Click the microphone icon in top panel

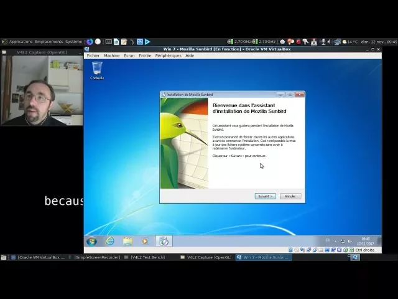point(323,42)
